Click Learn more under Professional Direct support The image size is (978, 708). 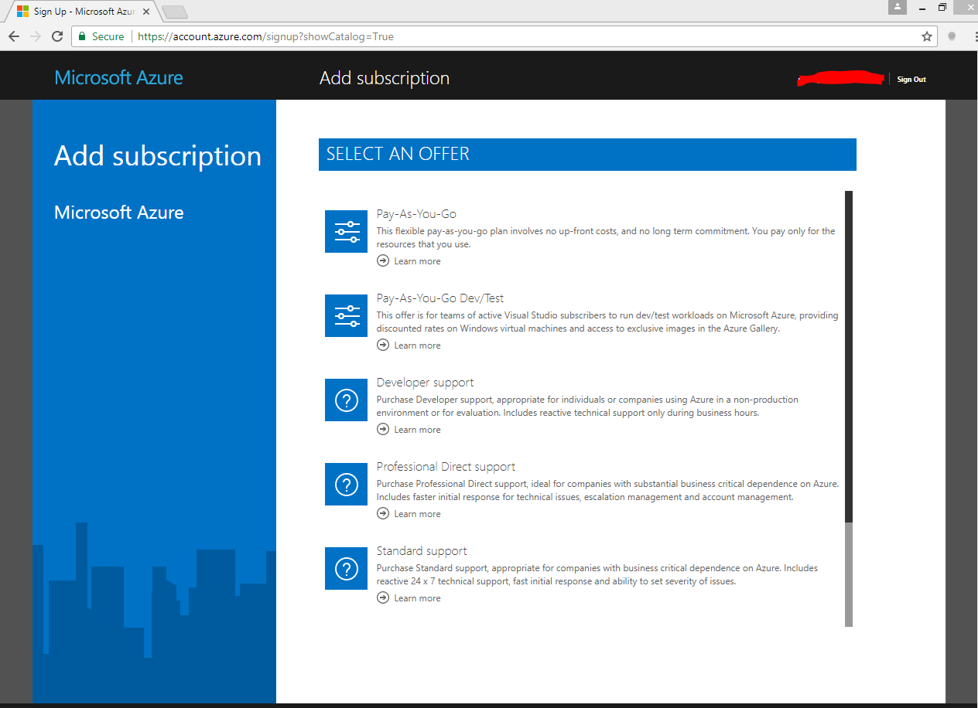coord(417,514)
